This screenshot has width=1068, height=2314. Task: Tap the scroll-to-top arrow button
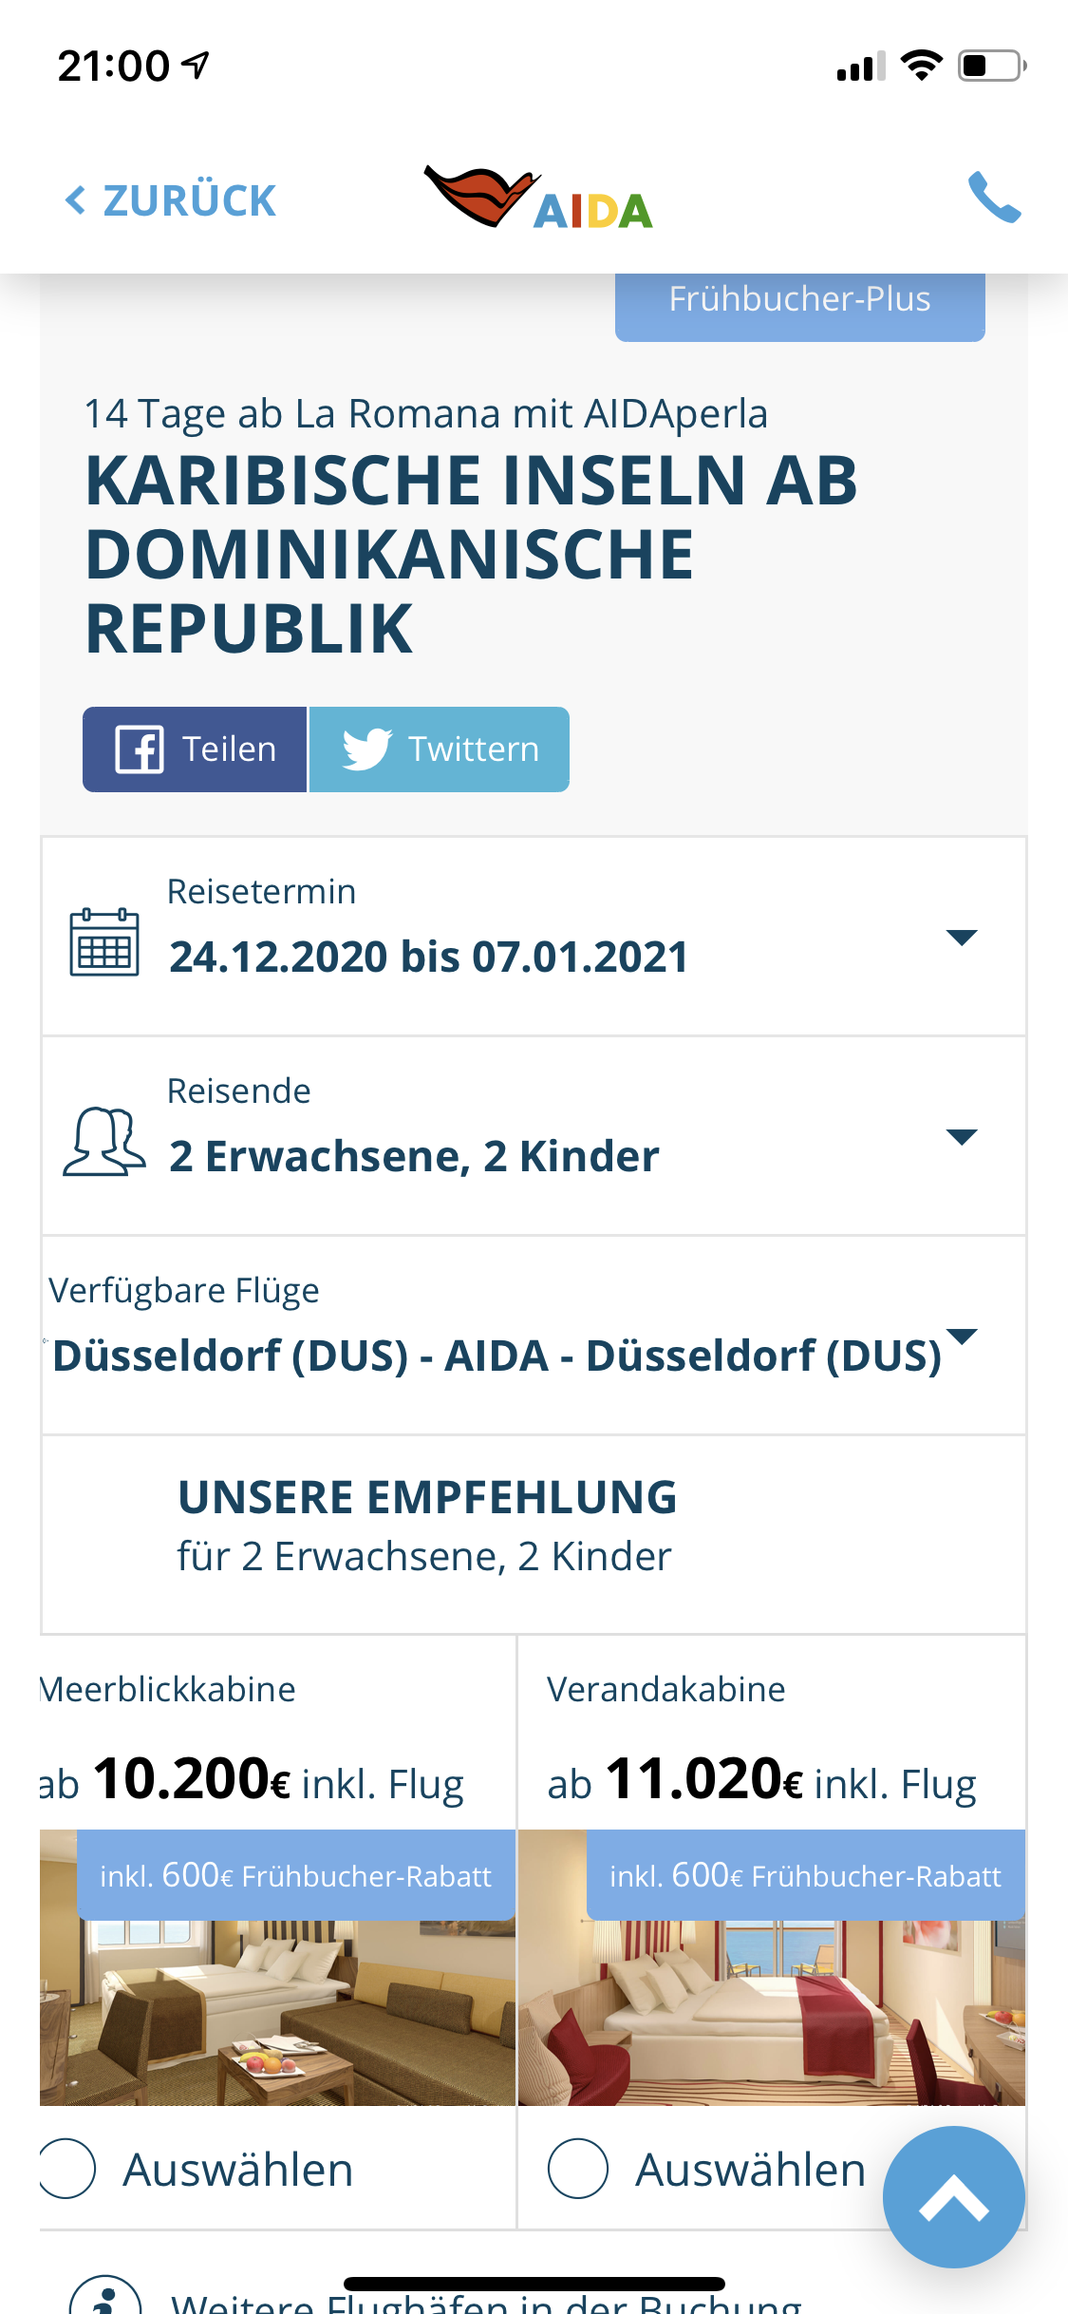tap(953, 2196)
